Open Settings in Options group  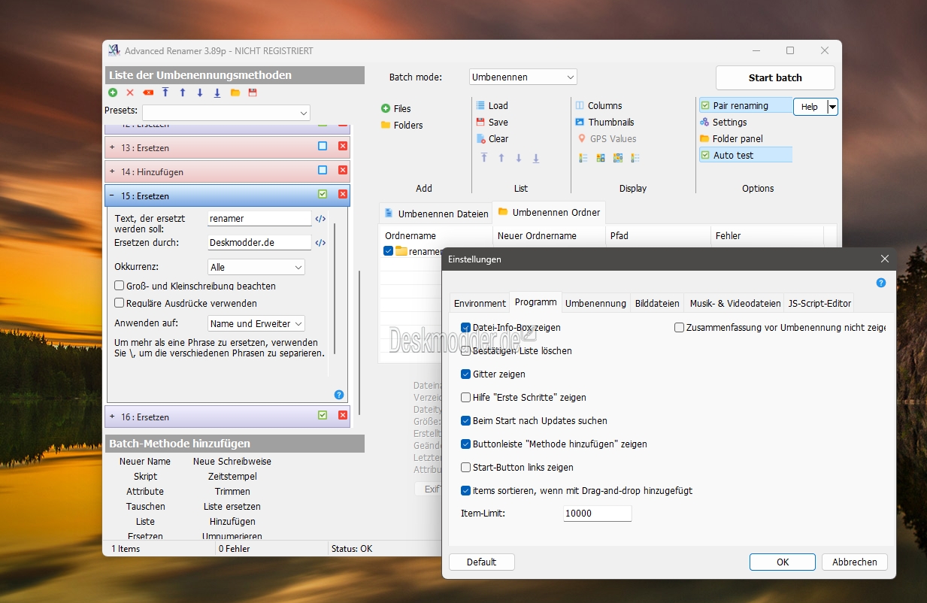(x=723, y=122)
